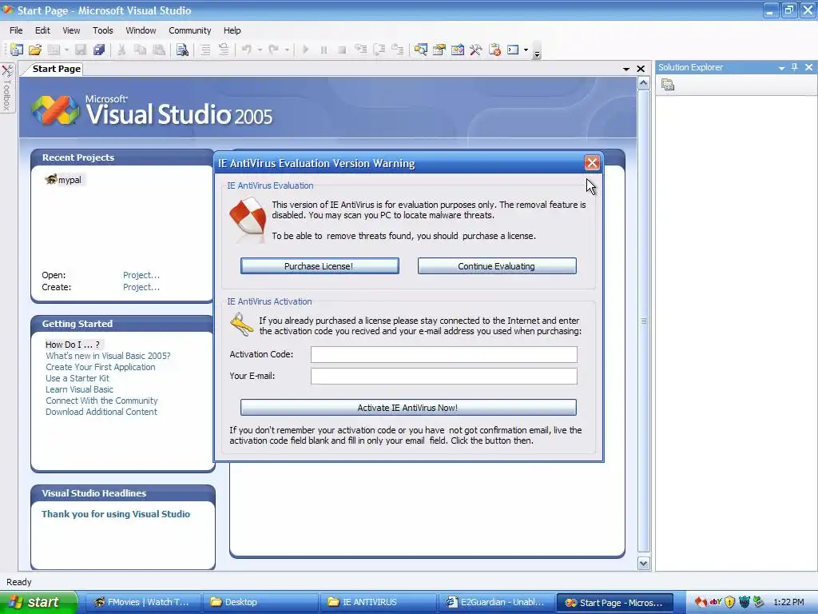818x614 pixels.
Task: Close the IE AntiVirus warning dialog
Action: pos(592,163)
